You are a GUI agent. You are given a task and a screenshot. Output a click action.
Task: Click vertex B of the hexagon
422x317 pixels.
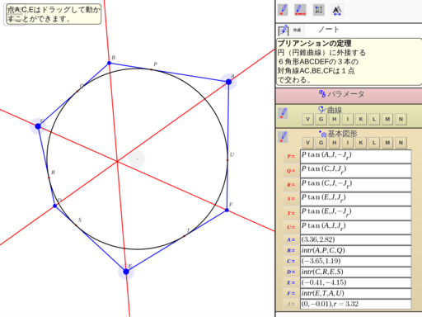tap(110, 63)
